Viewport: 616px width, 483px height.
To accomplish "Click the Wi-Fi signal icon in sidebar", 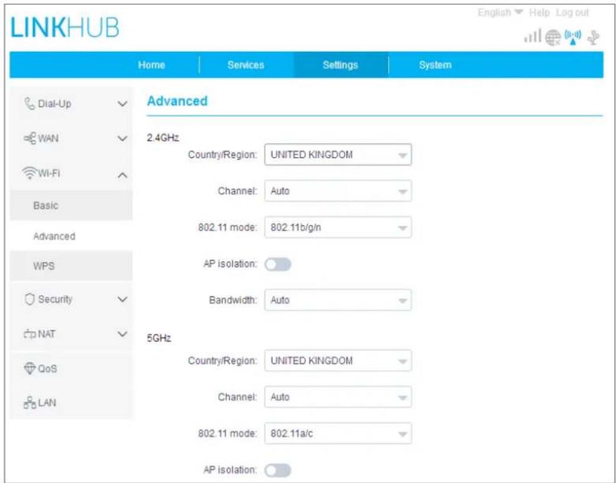I will (x=29, y=173).
